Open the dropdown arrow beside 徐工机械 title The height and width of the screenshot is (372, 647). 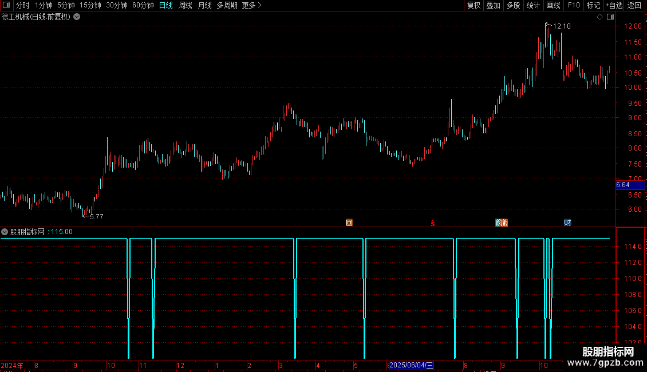[77, 17]
